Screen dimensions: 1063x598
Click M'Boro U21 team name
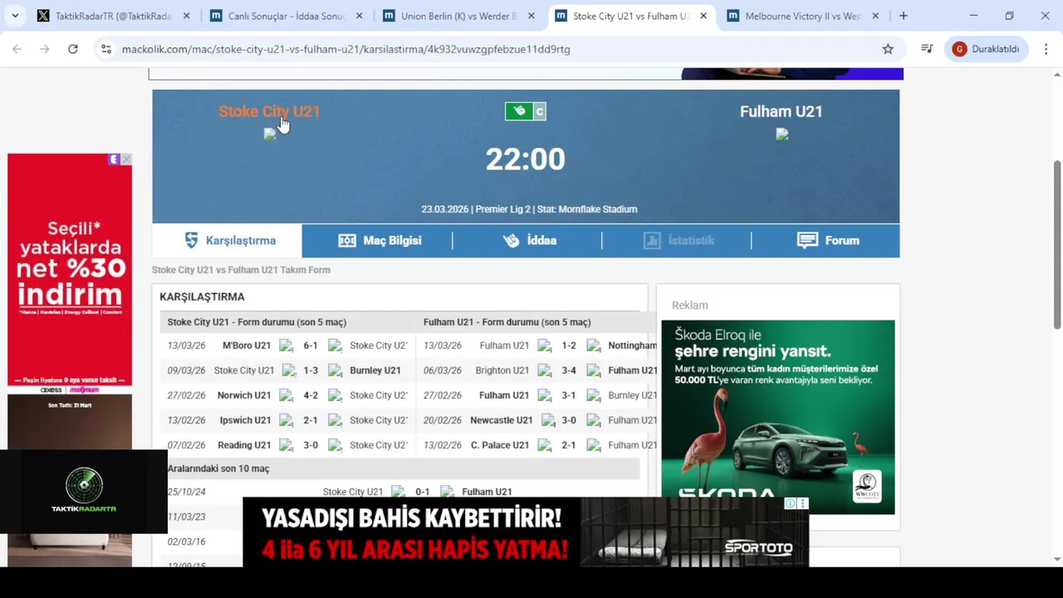tap(247, 346)
